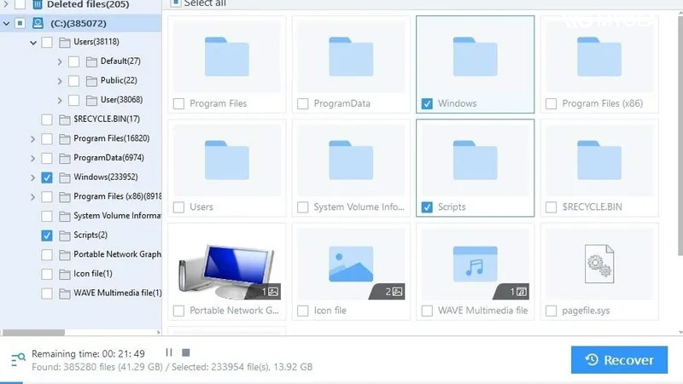Collapse the Users(38118) tree node
This screenshot has height=384, width=683.
click(33, 42)
